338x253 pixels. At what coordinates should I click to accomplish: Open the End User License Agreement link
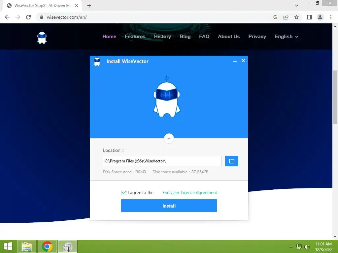pos(189,192)
